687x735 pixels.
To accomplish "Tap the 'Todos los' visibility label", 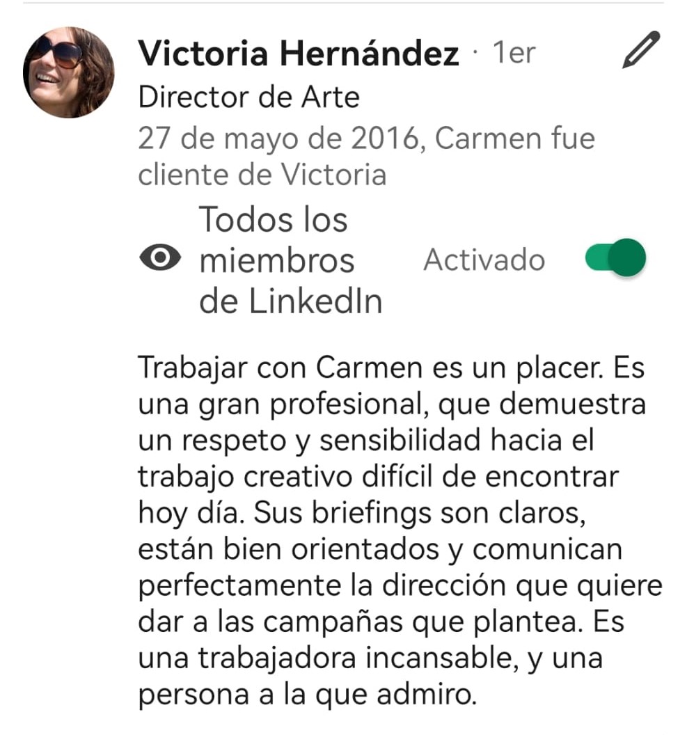I will (x=274, y=219).
